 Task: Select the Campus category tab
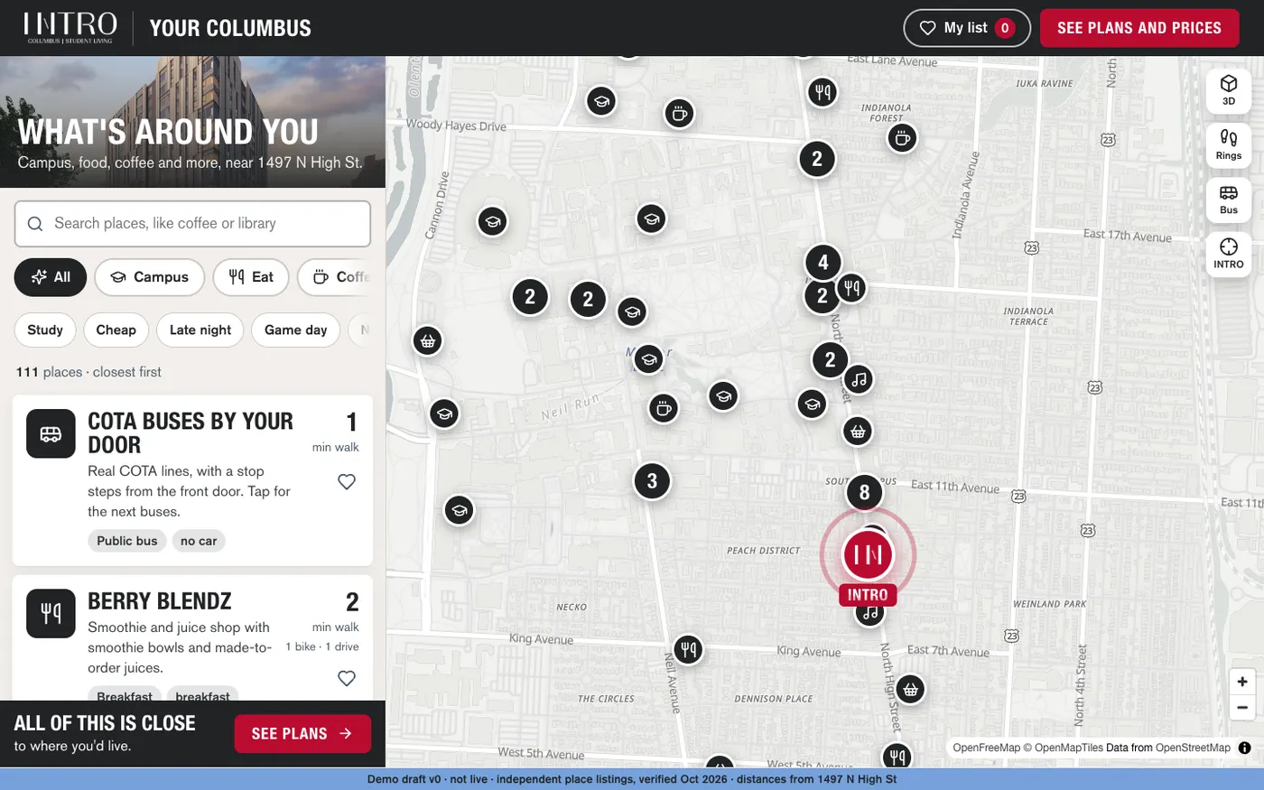pos(150,277)
